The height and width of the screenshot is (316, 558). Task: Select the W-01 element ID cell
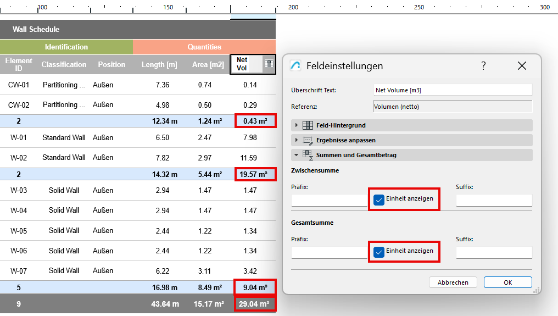(x=19, y=137)
